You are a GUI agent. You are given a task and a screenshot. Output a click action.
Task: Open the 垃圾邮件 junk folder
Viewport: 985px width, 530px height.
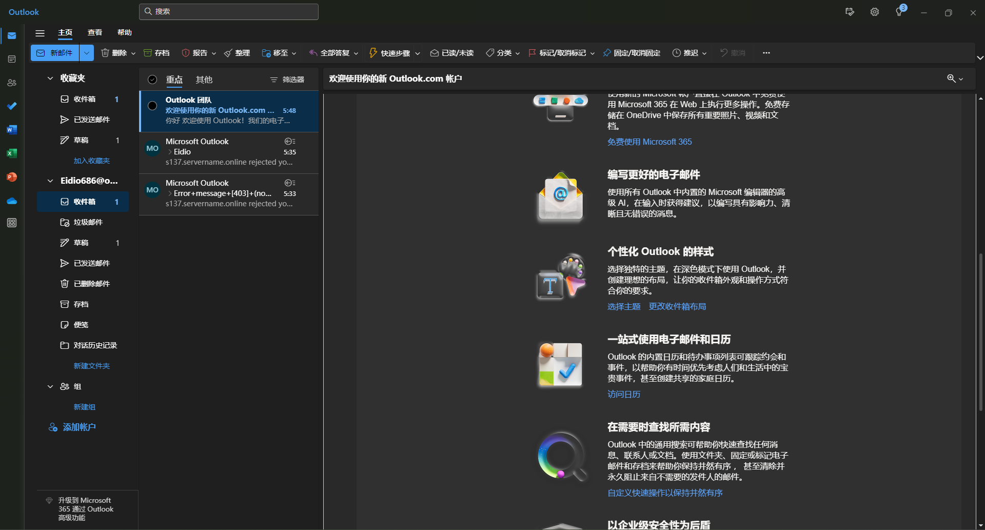click(x=83, y=222)
